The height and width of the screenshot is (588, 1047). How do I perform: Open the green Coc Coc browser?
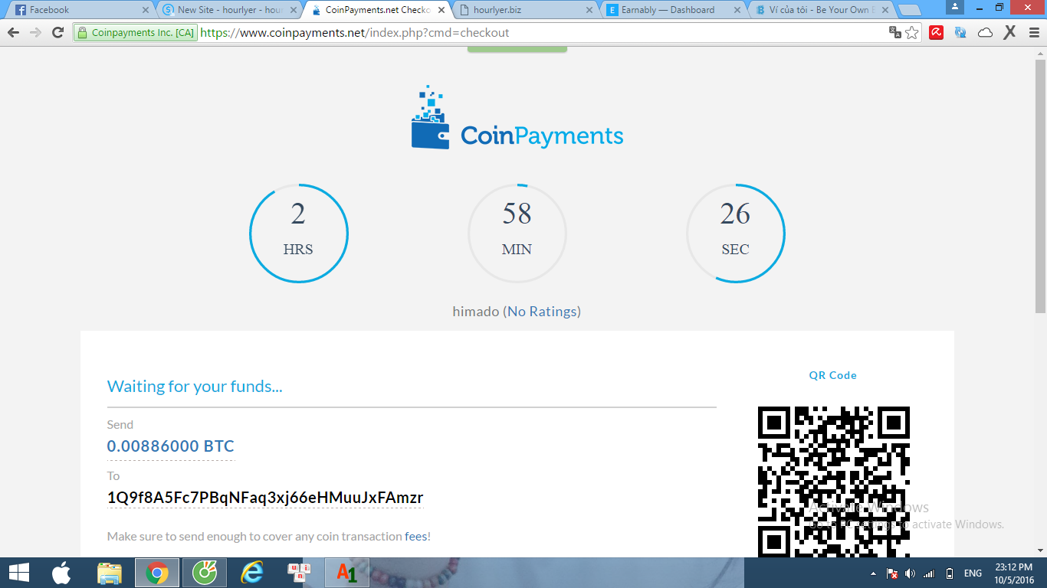(x=205, y=573)
